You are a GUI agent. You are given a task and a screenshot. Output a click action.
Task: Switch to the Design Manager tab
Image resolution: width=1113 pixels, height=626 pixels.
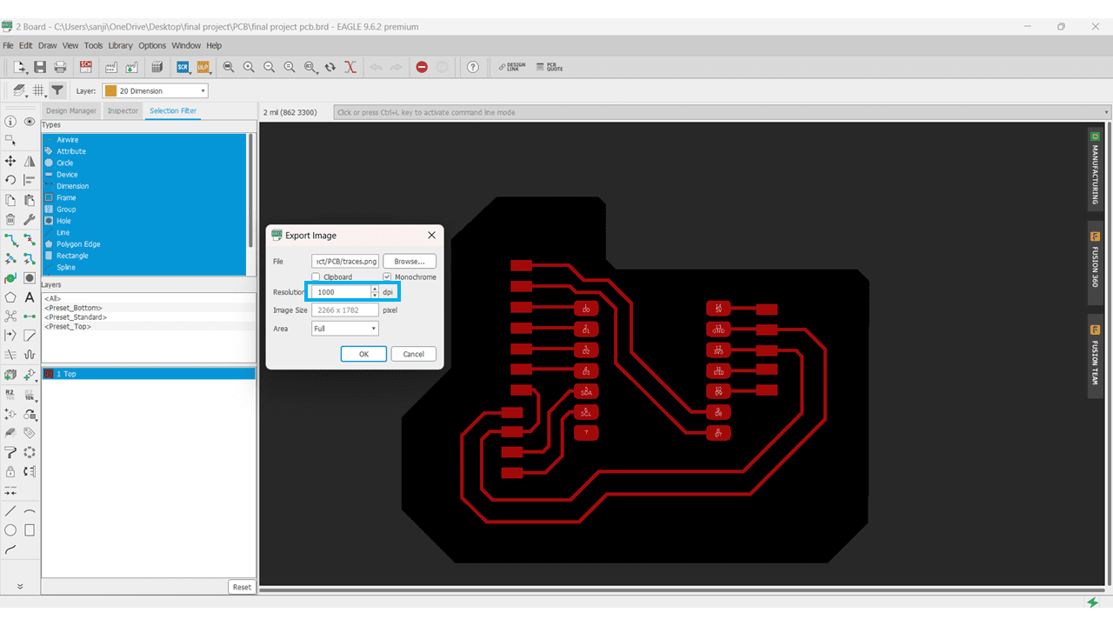pyautogui.click(x=71, y=110)
